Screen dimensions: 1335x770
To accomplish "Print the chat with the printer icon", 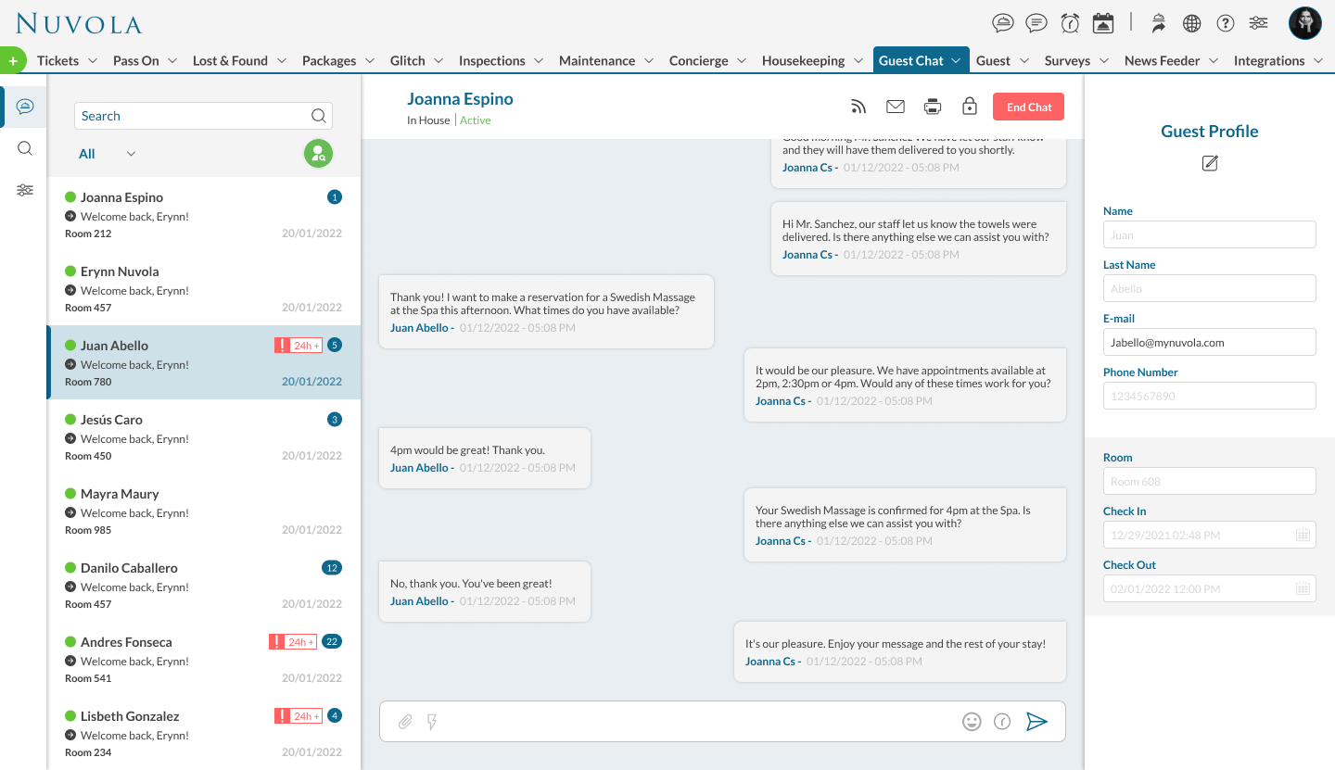I will pyautogui.click(x=933, y=107).
